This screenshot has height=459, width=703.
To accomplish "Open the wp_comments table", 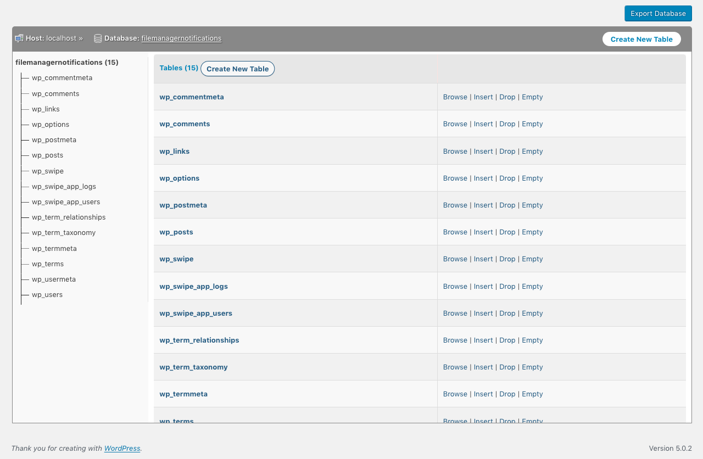I will [x=185, y=124].
